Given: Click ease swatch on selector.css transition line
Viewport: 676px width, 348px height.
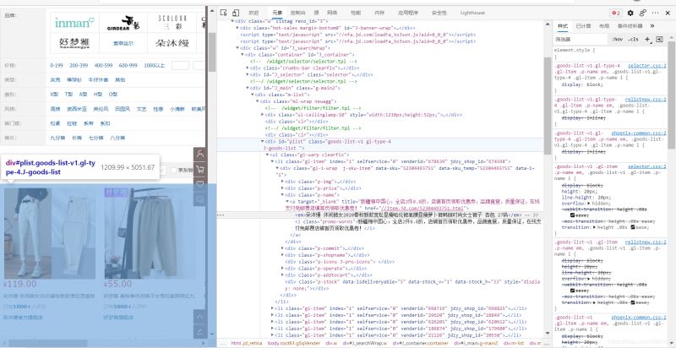Looking at the screenshot, I should pyautogui.click(x=633, y=227).
